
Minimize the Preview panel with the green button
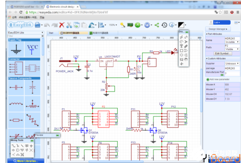(x=58, y=135)
